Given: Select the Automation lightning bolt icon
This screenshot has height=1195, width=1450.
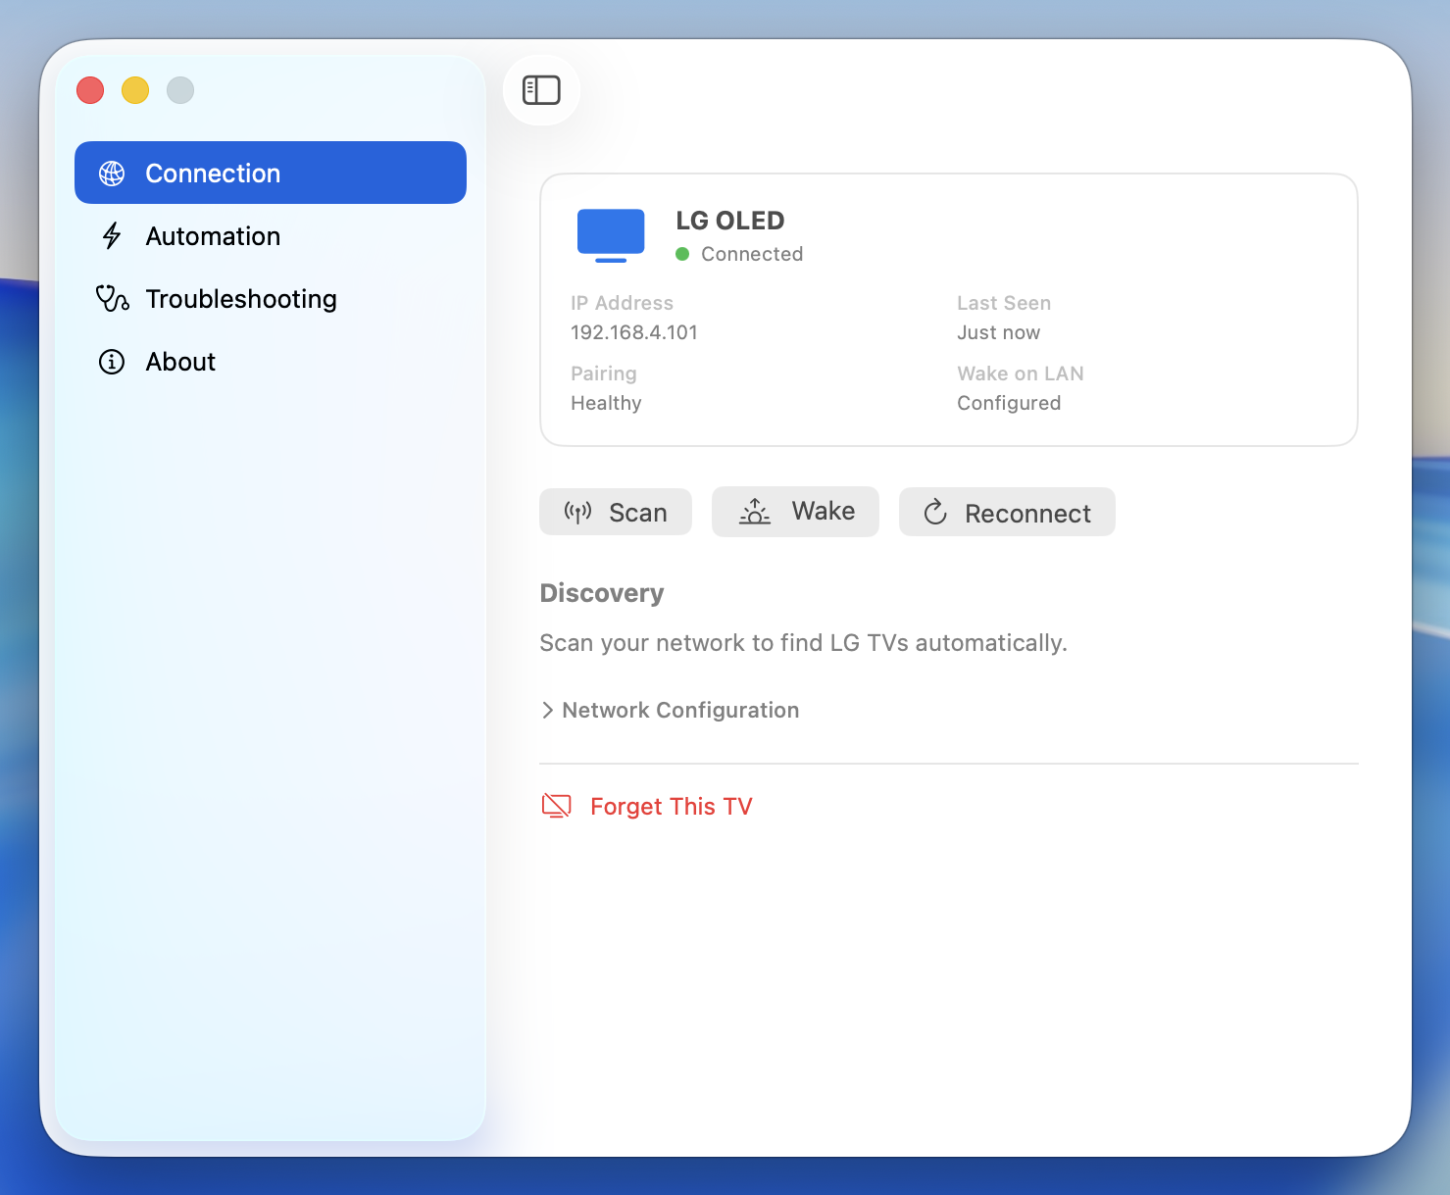Looking at the screenshot, I should [112, 236].
